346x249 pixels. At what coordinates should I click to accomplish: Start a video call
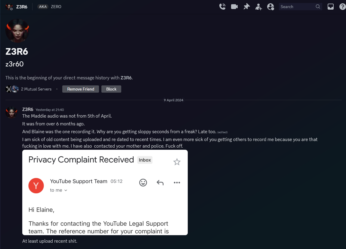coord(234,7)
